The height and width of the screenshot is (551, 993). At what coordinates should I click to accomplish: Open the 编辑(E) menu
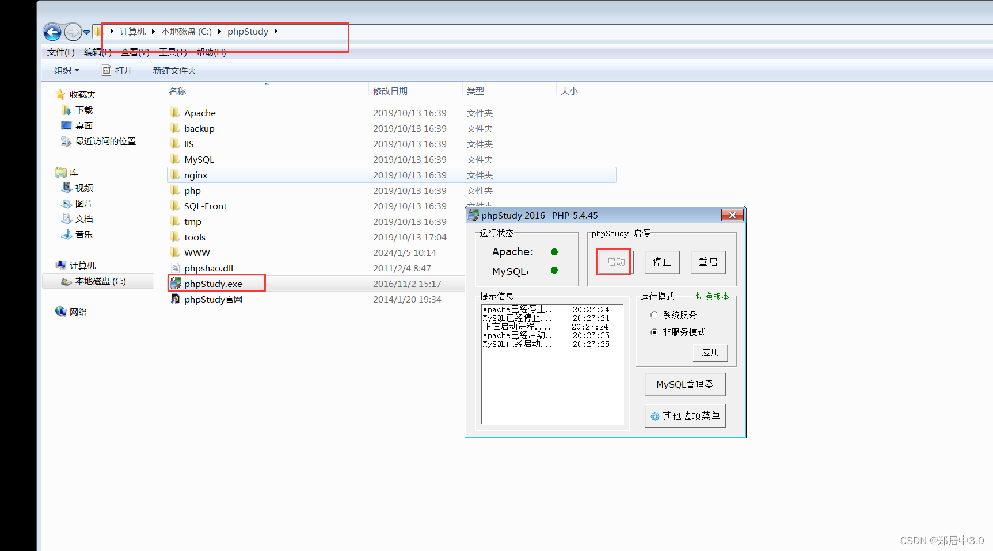coord(98,52)
